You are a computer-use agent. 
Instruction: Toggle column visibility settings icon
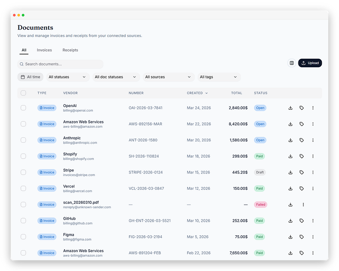point(292,63)
